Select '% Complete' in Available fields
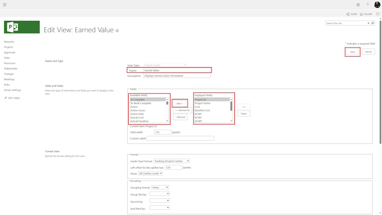 coord(148,99)
